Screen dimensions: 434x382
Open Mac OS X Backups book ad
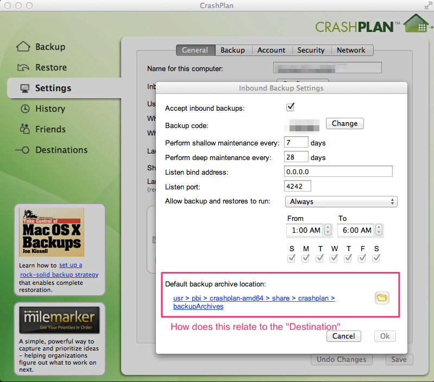coord(52,232)
